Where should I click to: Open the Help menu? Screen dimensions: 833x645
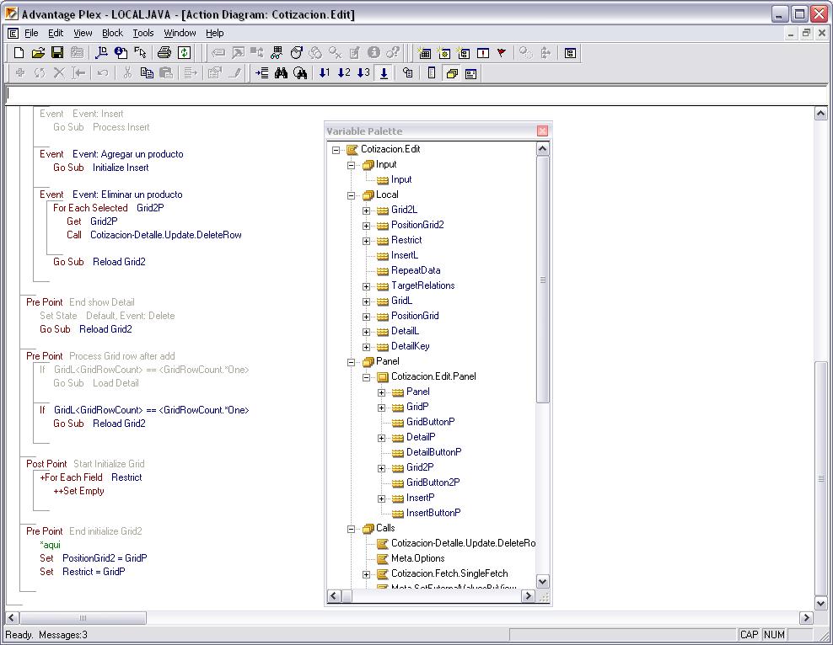215,33
